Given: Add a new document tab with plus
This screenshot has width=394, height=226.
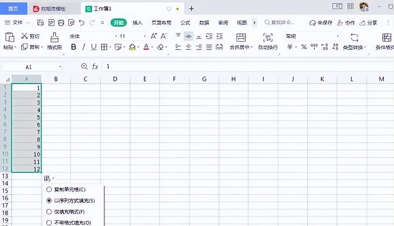Looking at the screenshot, I should 192,9.
